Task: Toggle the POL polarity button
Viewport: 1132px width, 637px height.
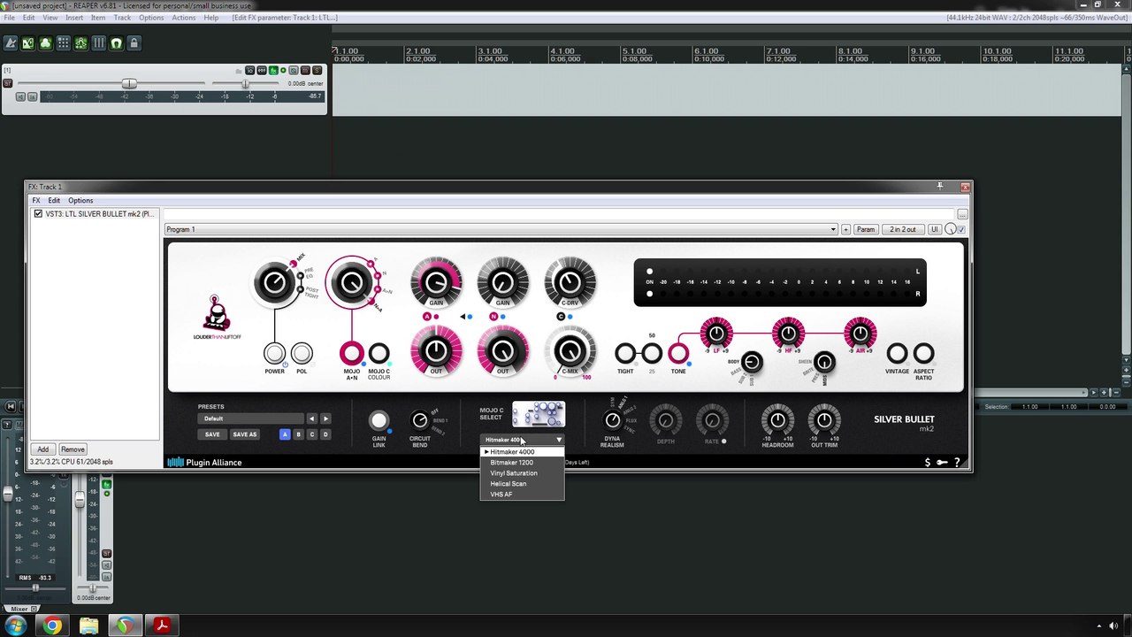Action: [302, 354]
